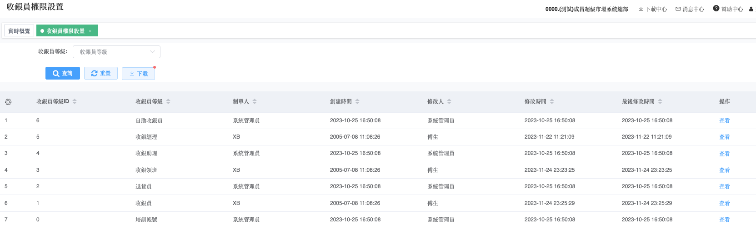The image size is (756, 250).
Task: Open 下載中心 in the top bar
Action: (653, 9)
